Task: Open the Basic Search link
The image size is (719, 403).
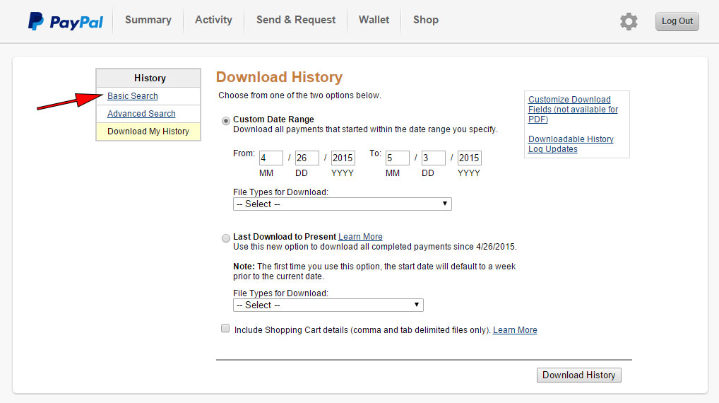Action: [x=133, y=96]
